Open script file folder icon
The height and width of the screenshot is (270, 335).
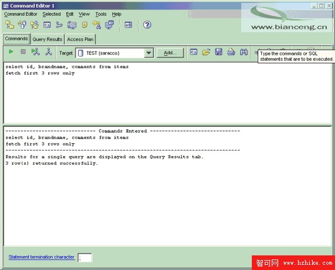206,52
